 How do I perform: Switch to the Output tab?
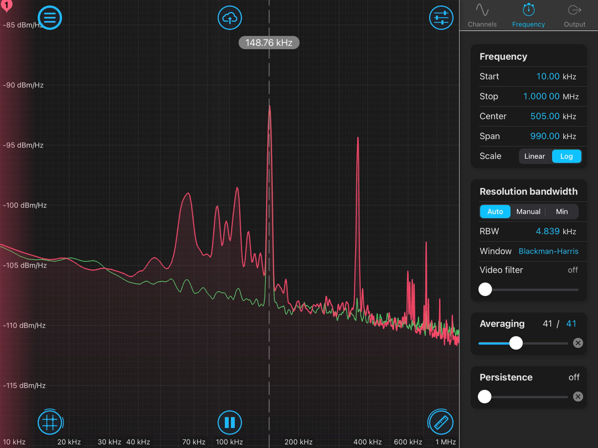point(574,16)
